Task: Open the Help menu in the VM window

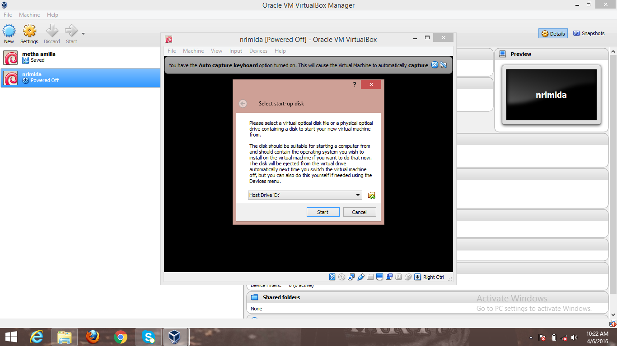Action: pos(280,51)
